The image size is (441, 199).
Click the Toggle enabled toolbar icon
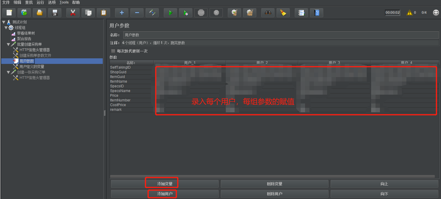152,13
